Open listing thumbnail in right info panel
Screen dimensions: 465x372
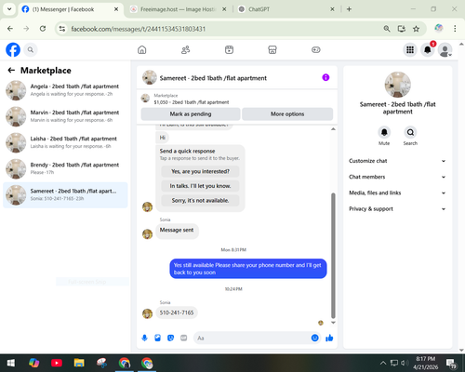click(397, 85)
